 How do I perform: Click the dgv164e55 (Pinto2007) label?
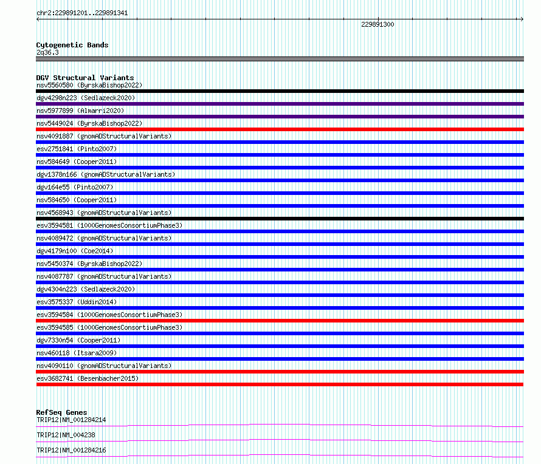tap(75, 187)
